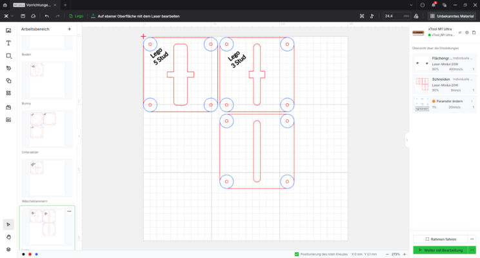The image size is (480, 258).
Task: Zoom out with the minus button
Action: pos(387,254)
